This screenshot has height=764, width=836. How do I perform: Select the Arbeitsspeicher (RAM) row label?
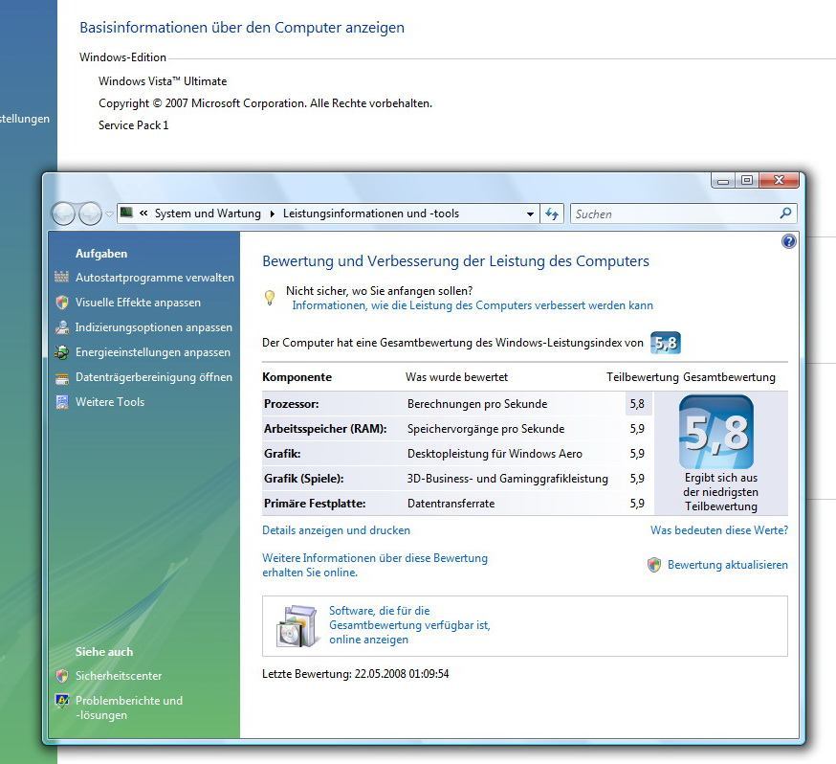coord(325,428)
